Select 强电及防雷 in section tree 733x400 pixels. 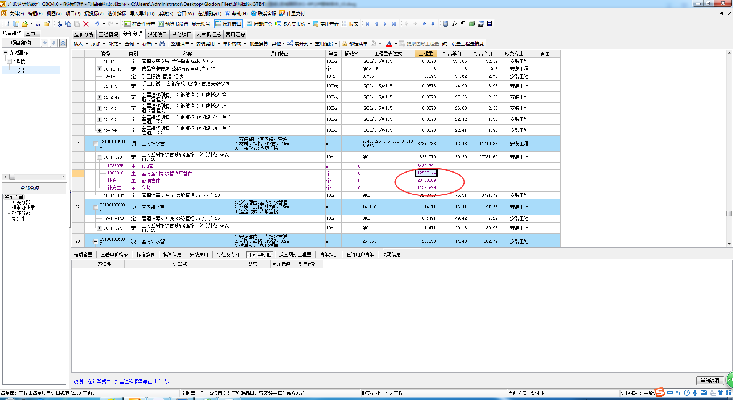click(x=23, y=208)
